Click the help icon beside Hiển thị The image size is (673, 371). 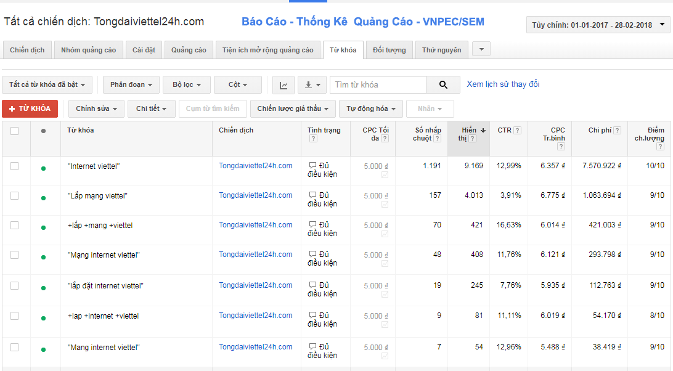473,138
